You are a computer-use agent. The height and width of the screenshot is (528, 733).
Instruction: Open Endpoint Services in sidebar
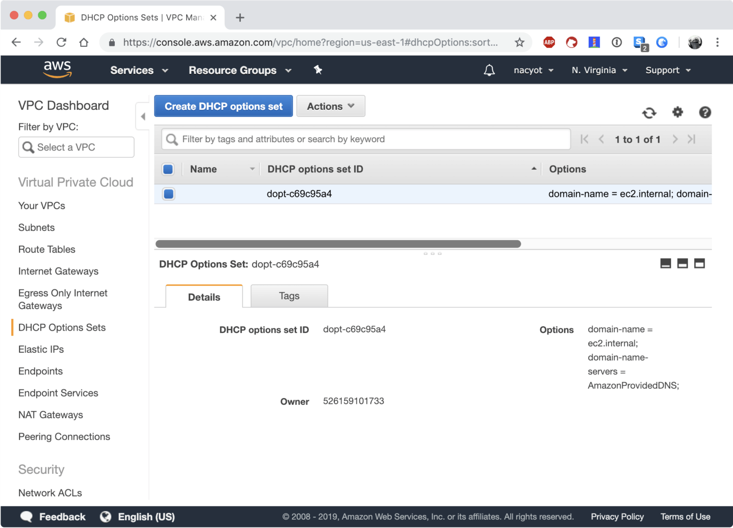coord(58,393)
